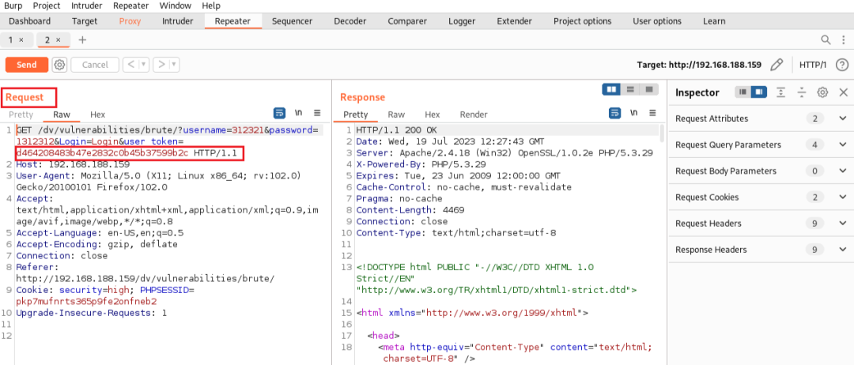Open Request pane hamburger menu
The height and width of the screenshot is (365, 854).
coord(317,113)
